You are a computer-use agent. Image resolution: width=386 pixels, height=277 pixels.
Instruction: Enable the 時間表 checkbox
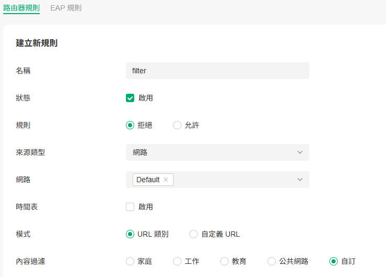(130, 207)
